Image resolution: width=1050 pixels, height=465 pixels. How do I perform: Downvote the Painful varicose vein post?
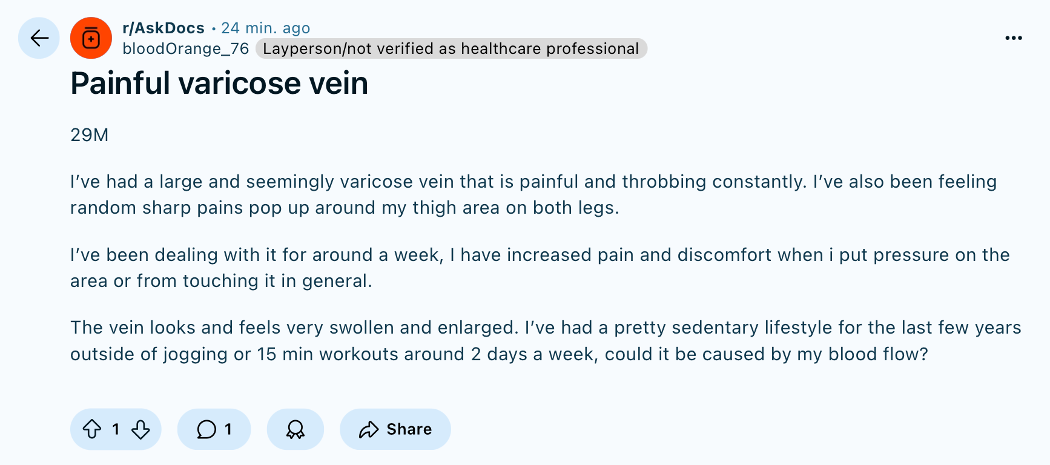pyautogui.click(x=140, y=429)
